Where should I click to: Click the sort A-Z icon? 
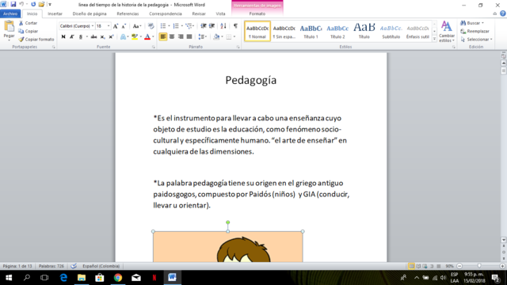point(223,26)
